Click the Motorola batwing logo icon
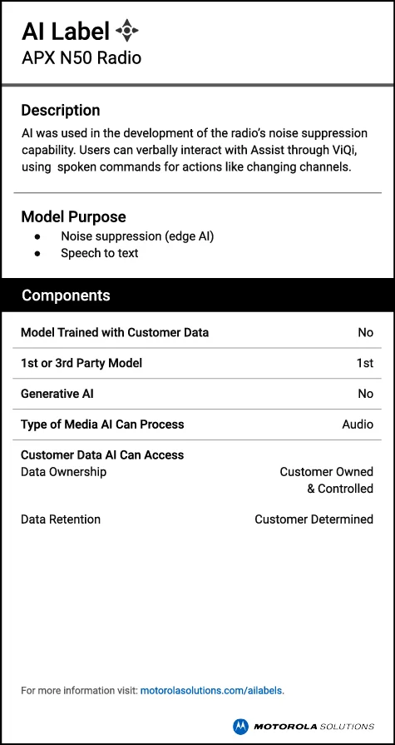 240,726
